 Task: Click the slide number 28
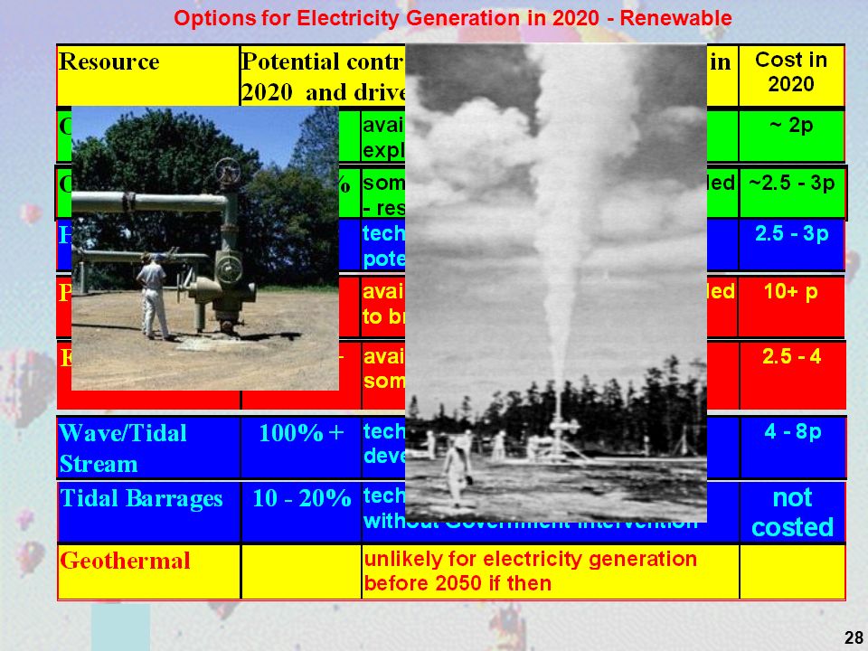tap(854, 637)
